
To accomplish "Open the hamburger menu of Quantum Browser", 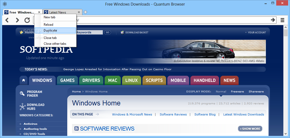I will coord(282,20).
